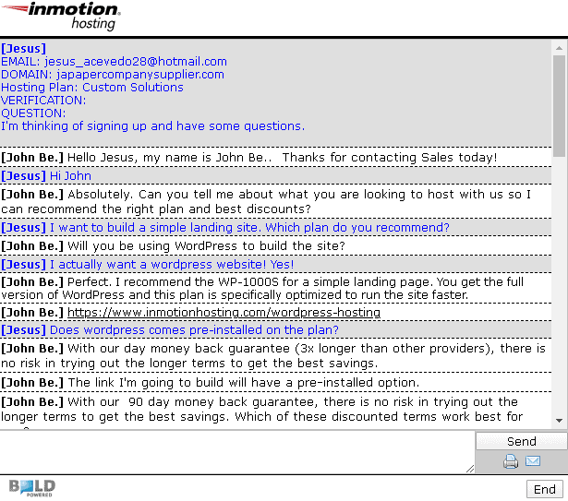Click the Bold Powered logo

click(32, 487)
